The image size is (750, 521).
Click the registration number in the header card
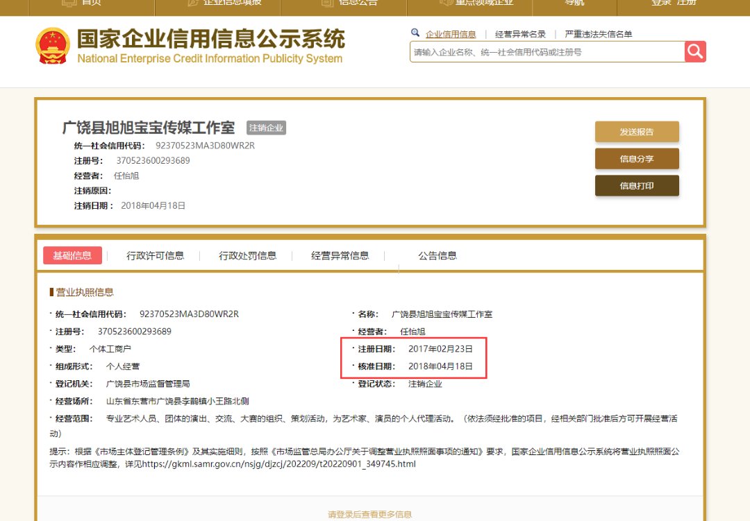click(x=153, y=161)
